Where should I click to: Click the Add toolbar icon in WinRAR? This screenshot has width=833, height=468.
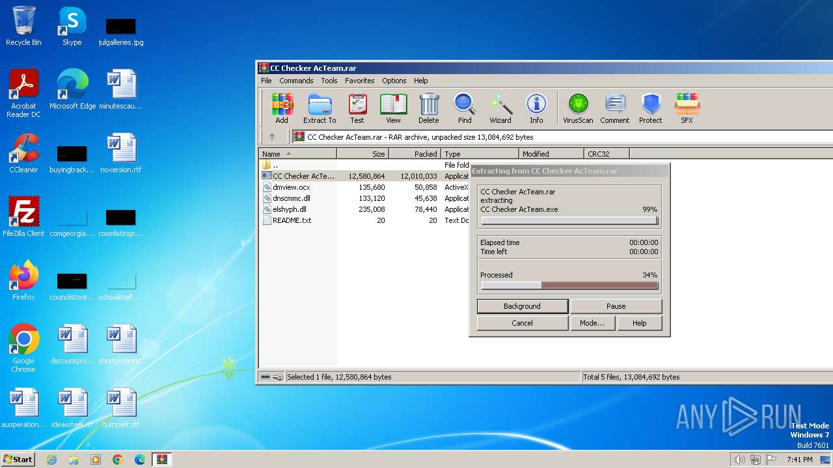coord(282,108)
